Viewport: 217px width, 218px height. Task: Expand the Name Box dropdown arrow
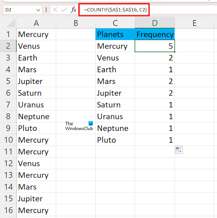tap(38, 10)
